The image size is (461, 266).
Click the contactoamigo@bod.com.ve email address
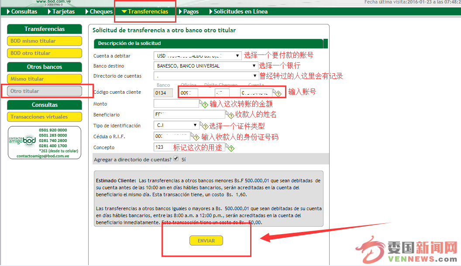(x=43, y=156)
